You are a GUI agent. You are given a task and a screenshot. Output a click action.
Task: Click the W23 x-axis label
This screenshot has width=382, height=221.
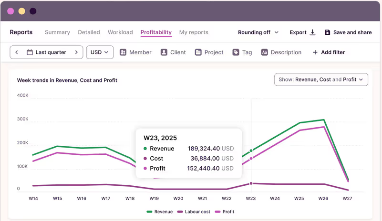251,198
